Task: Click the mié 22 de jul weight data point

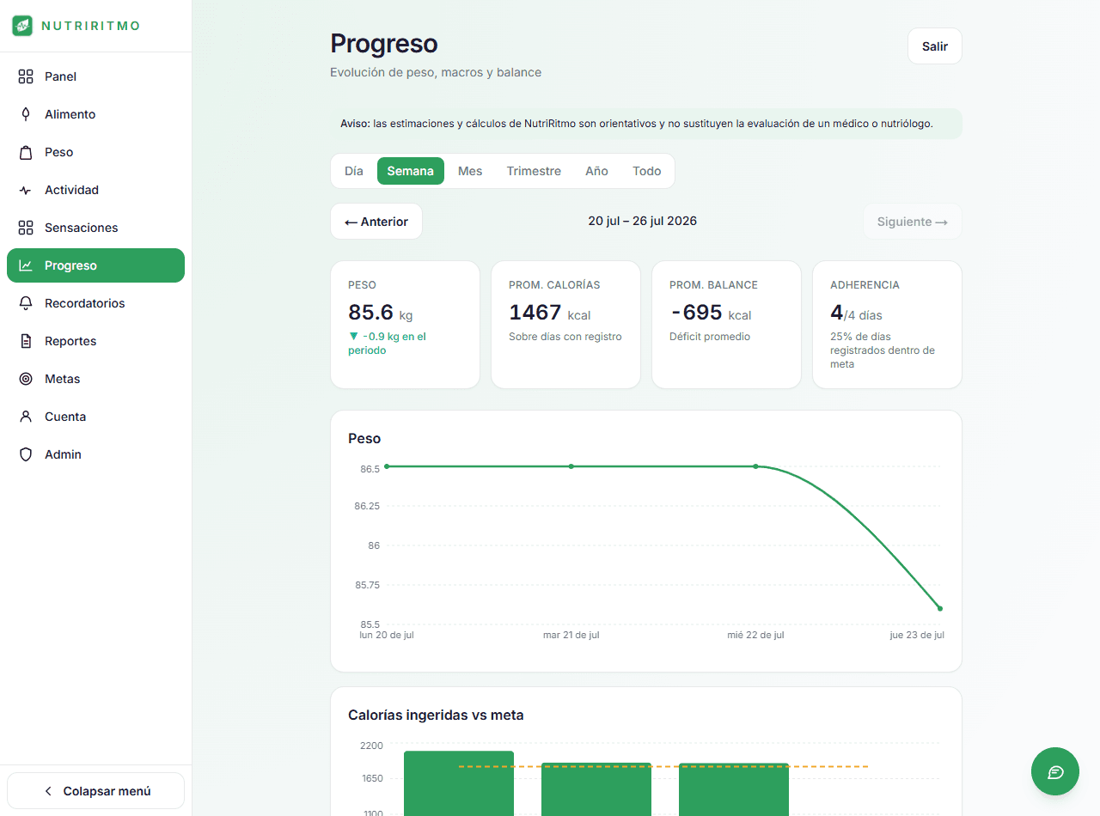Action: pyautogui.click(x=755, y=466)
